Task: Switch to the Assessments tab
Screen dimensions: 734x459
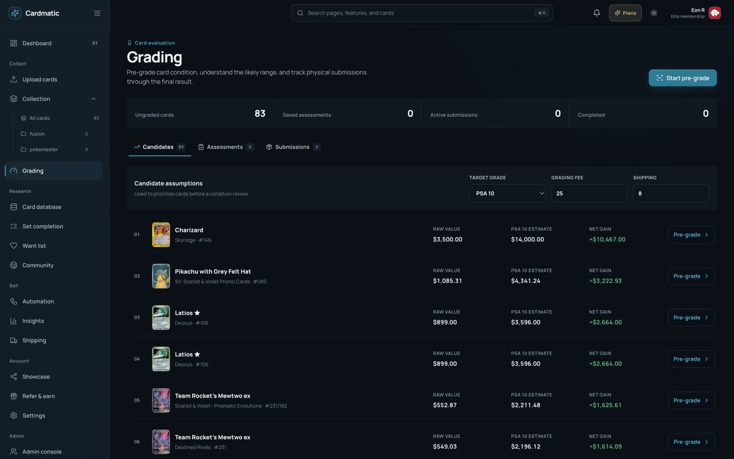Action: [x=225, y=147]
